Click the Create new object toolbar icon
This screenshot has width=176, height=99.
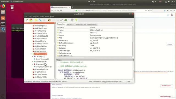click(40, 20)
